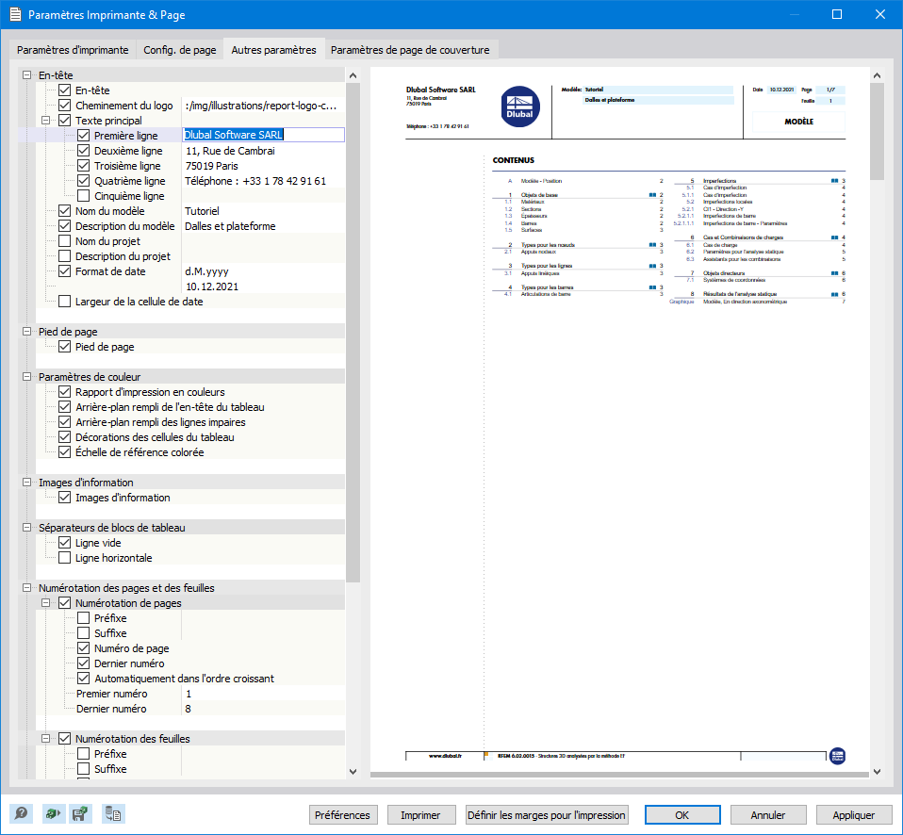Click the Imprimer button
The image size is (903, 835).
tap(420, 815)
